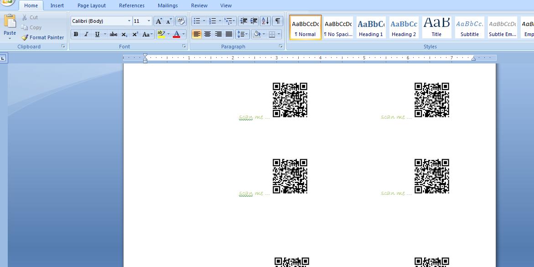534x267 pixels.
Task: Toggle italic formatting
Action: (86, 34)
